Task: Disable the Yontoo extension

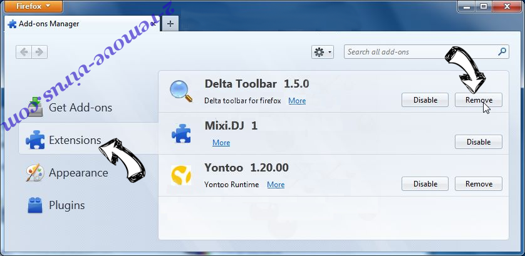Action: [x=425, y=184]
